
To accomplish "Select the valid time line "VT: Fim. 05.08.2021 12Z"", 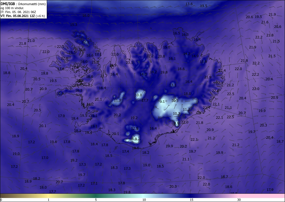I will [x=17, y=16].
